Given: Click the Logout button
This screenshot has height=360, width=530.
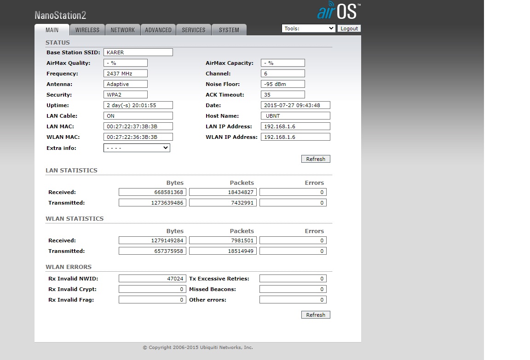Looking at the screenshot, I should (349, 29).
